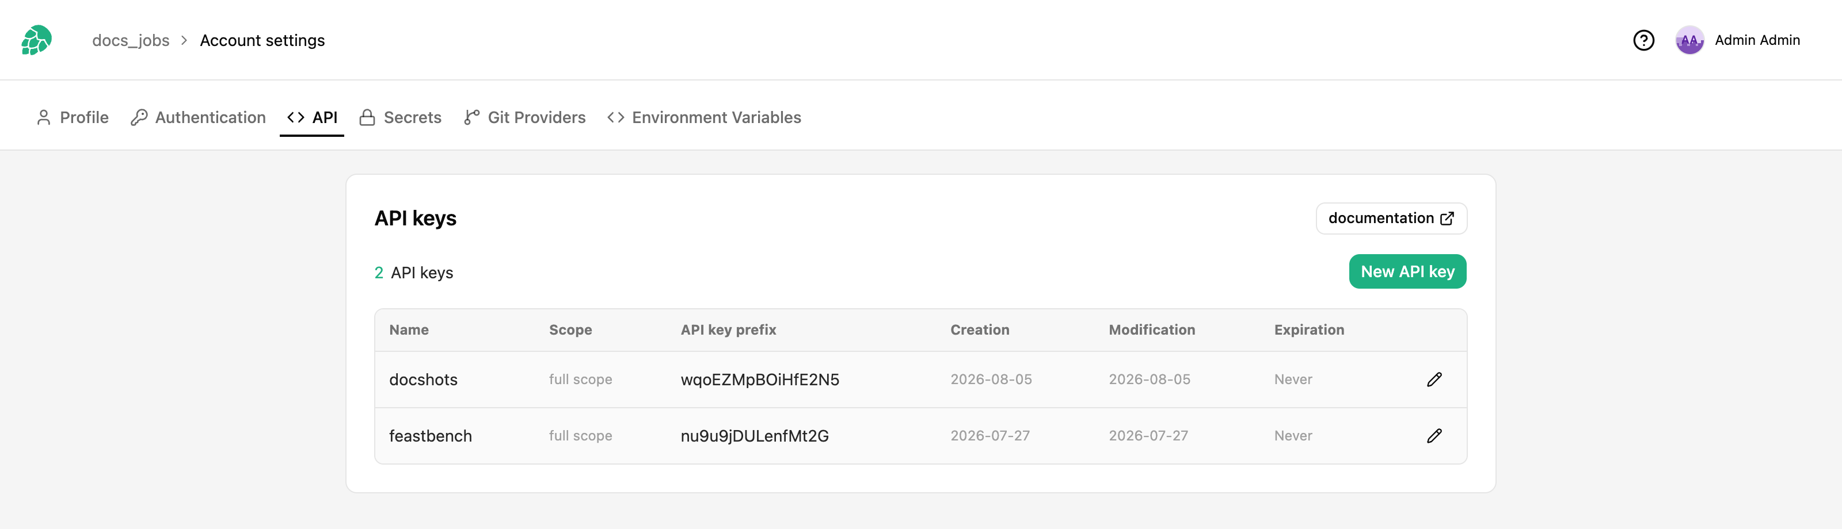Click docshots full scope cell
Image resolution: width=1842 pixels, height=529 pixels.
click(580, 379)
